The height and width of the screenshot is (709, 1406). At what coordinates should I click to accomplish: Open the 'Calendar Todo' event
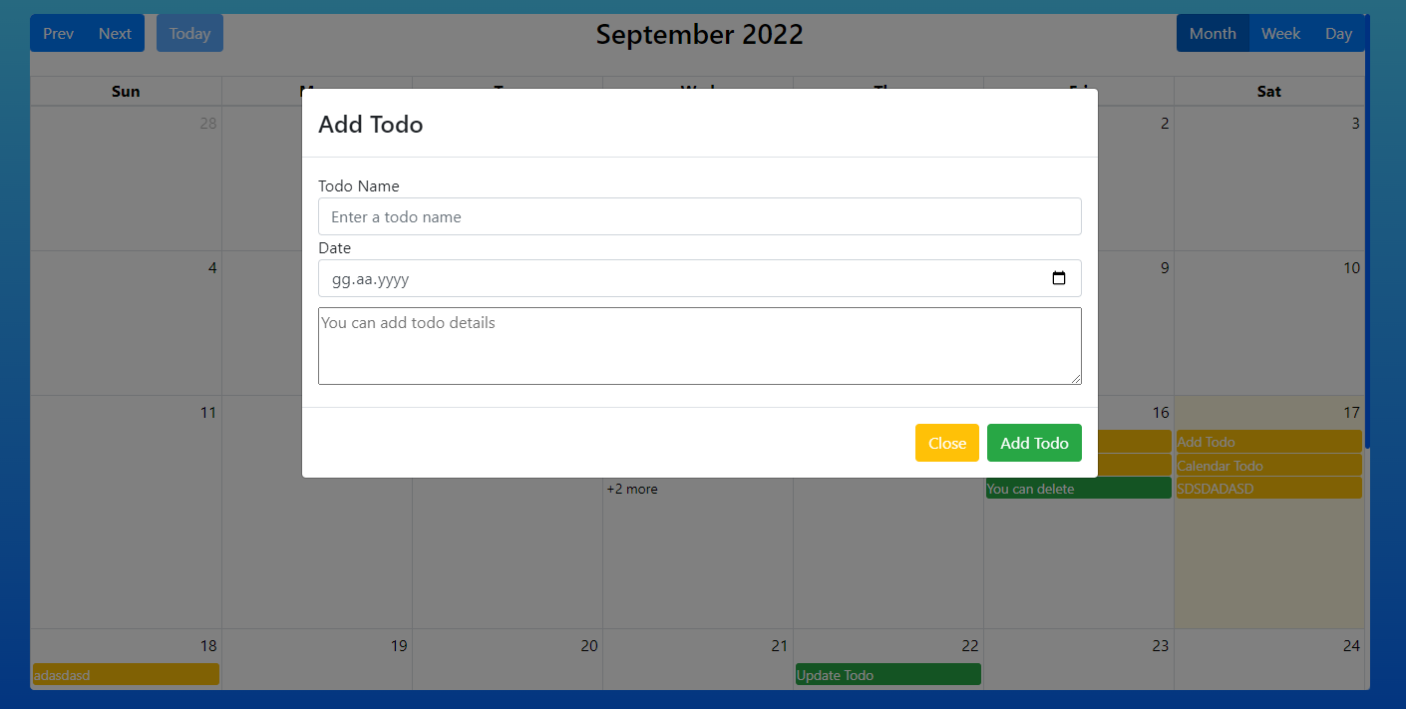click(1268, 465)
